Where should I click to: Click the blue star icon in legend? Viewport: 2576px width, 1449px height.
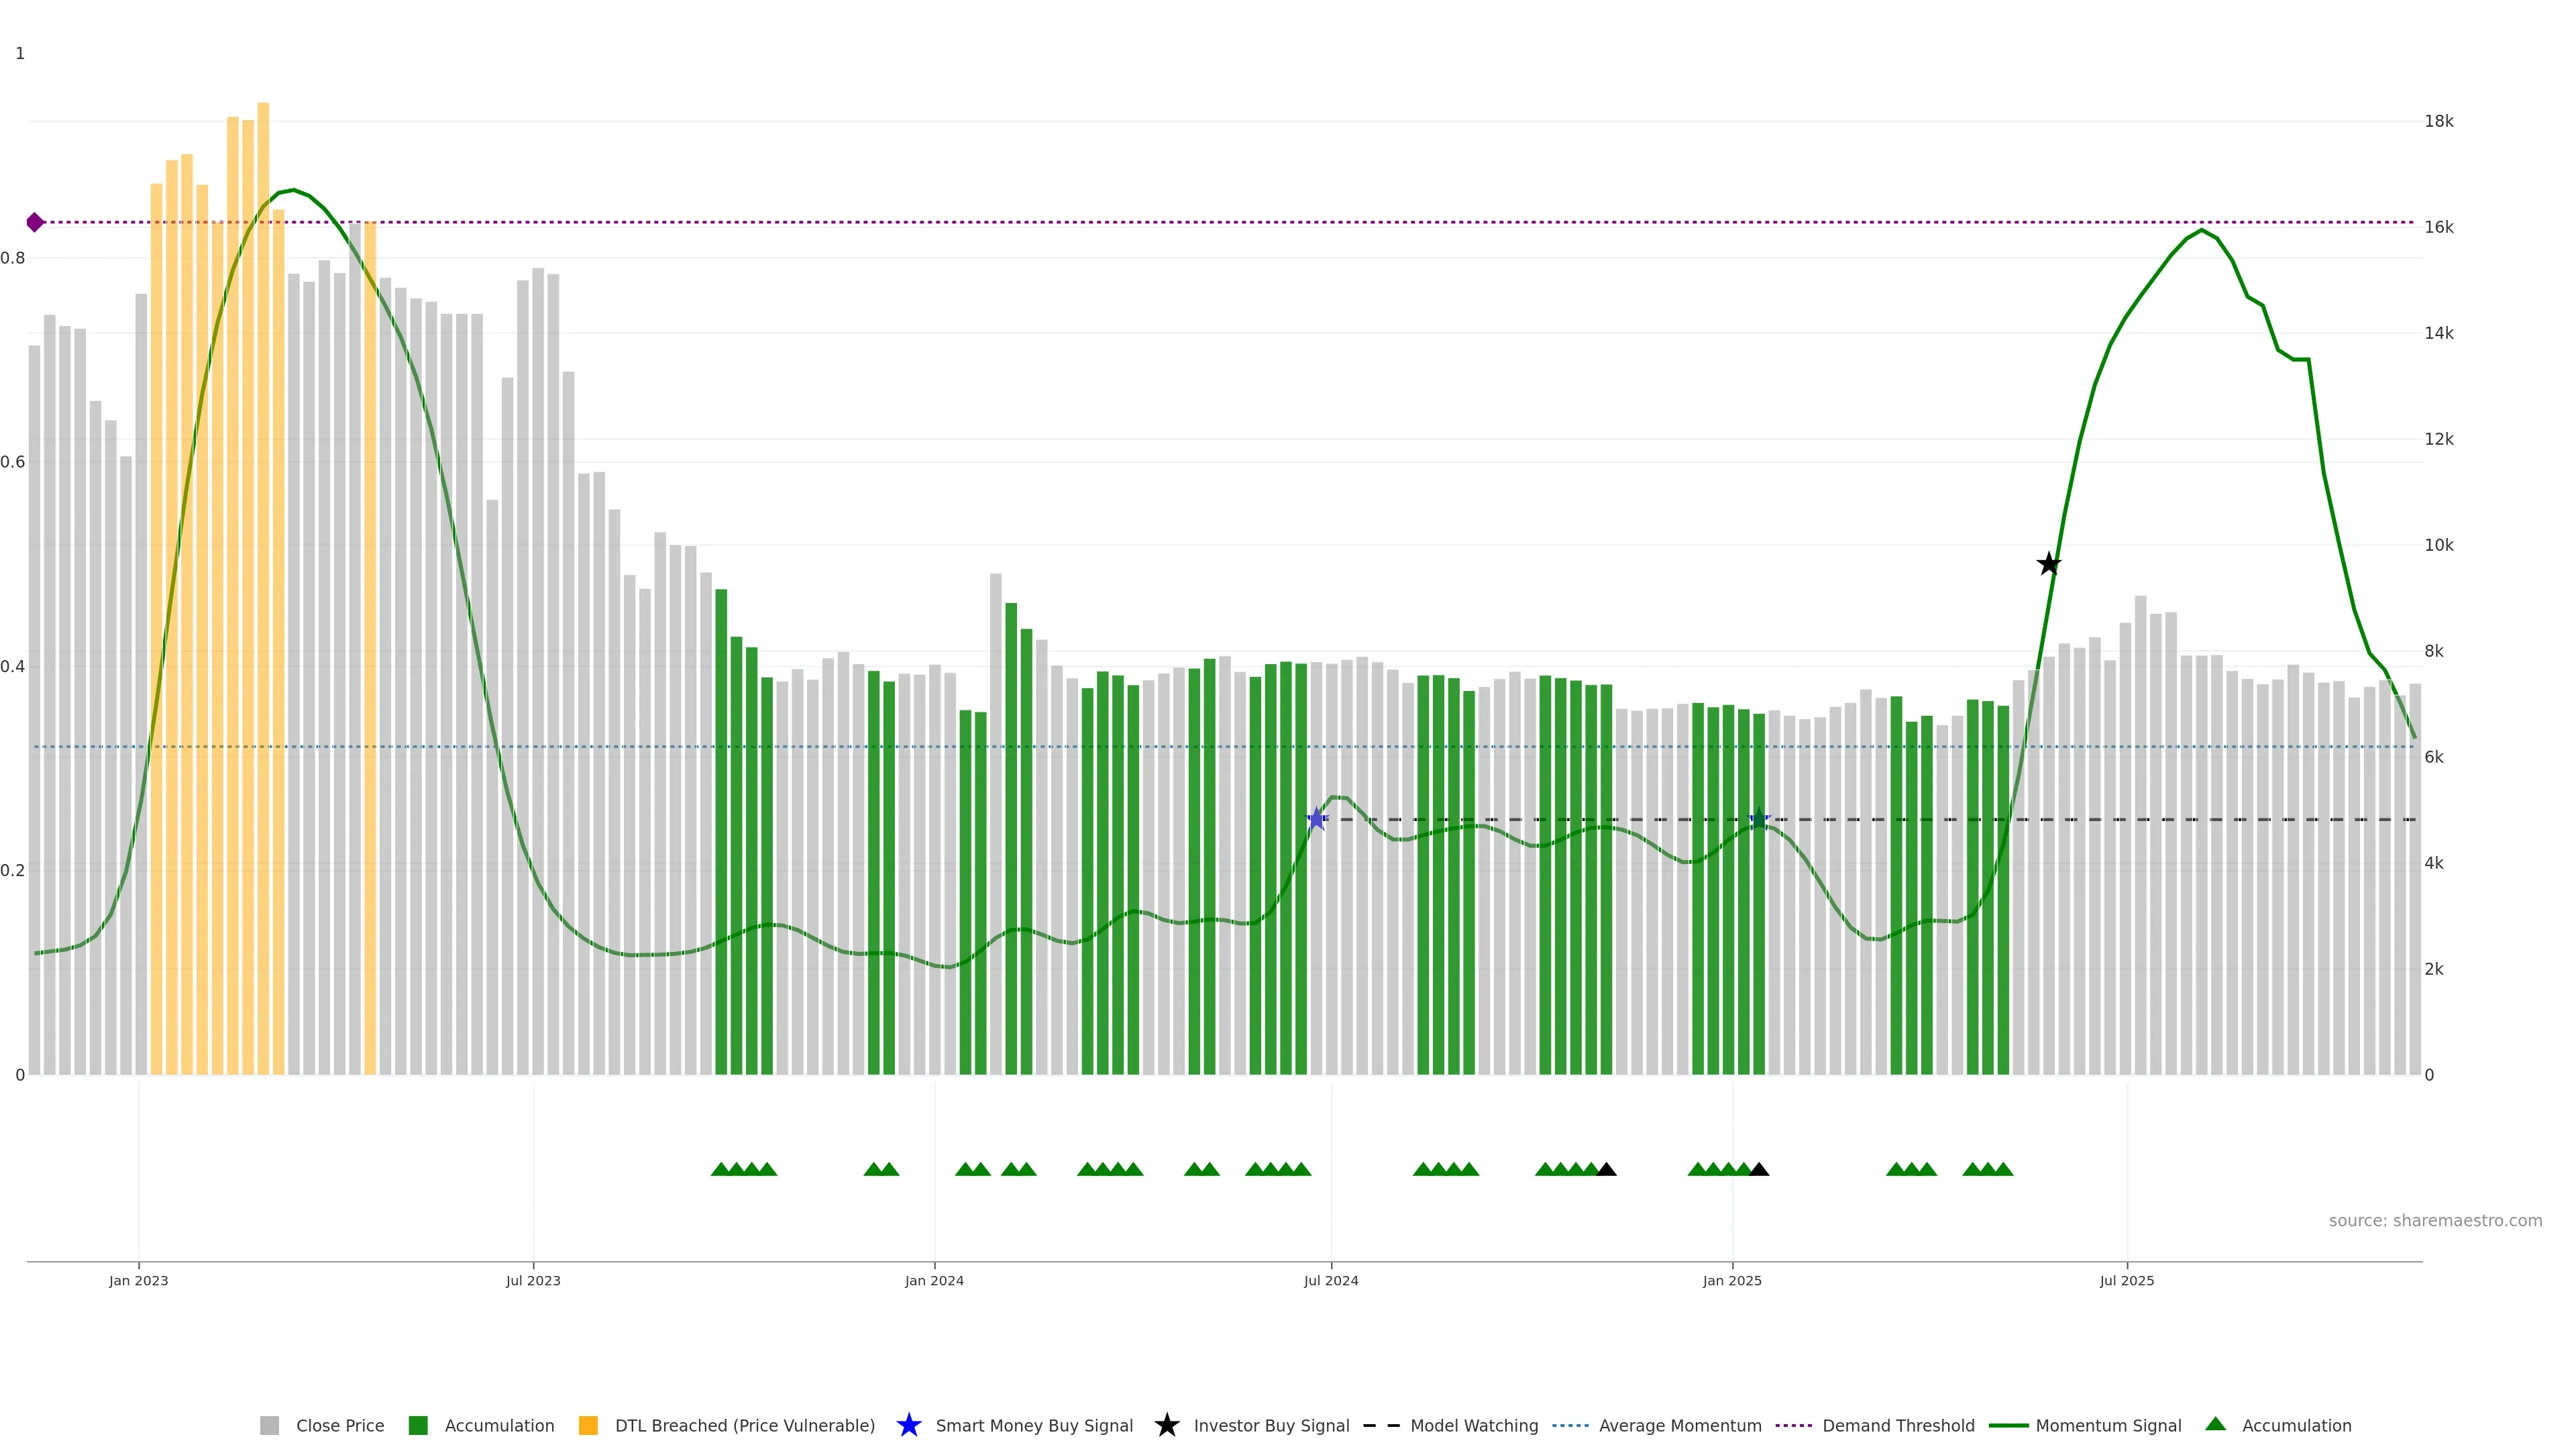point(908,1425)
